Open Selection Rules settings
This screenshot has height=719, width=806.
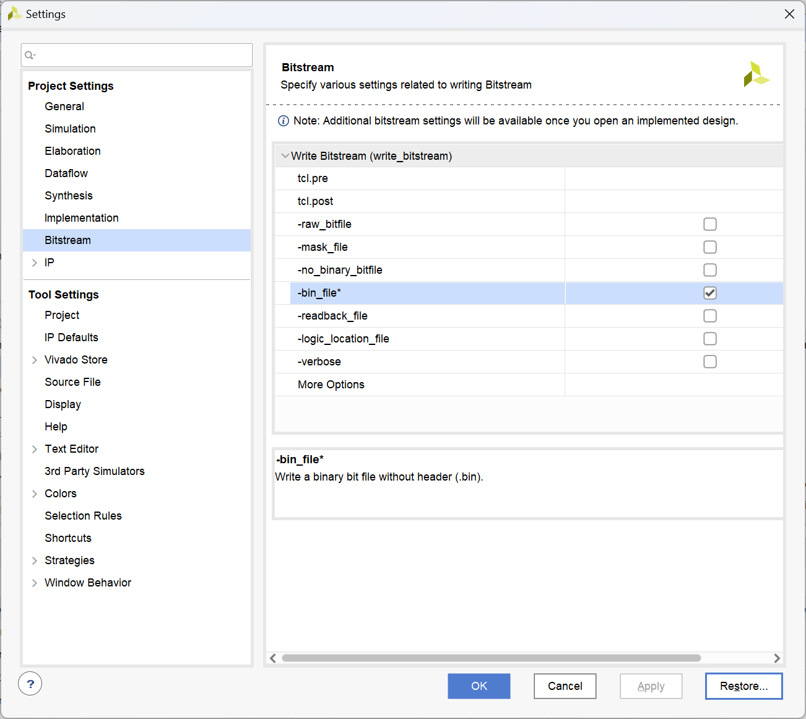pos(83,516)
